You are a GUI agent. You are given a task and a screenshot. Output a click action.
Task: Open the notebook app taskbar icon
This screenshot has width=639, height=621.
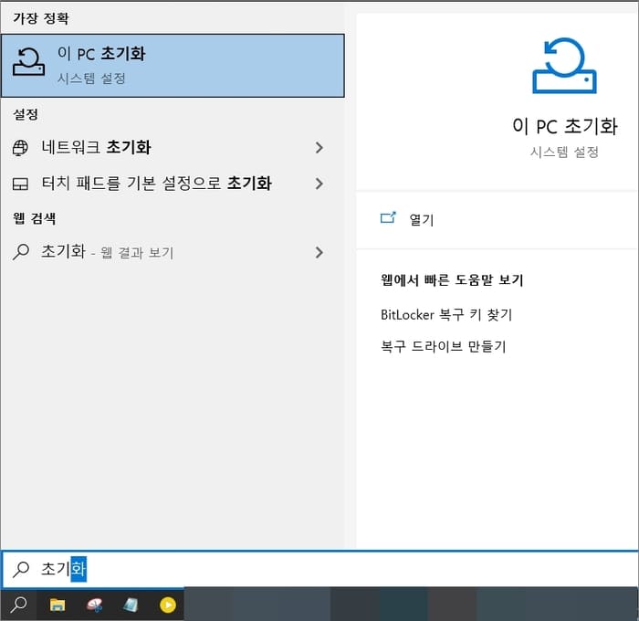point(131,605)
